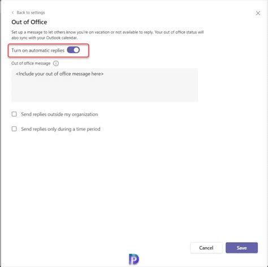Screen dimensions: 268x267
Task: Click 'Send replies only during a time period' text
Action: tap(60, 129)
